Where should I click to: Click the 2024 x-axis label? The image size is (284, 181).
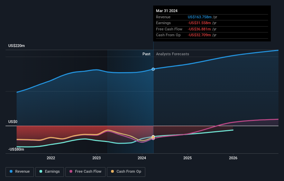point(142,158)
